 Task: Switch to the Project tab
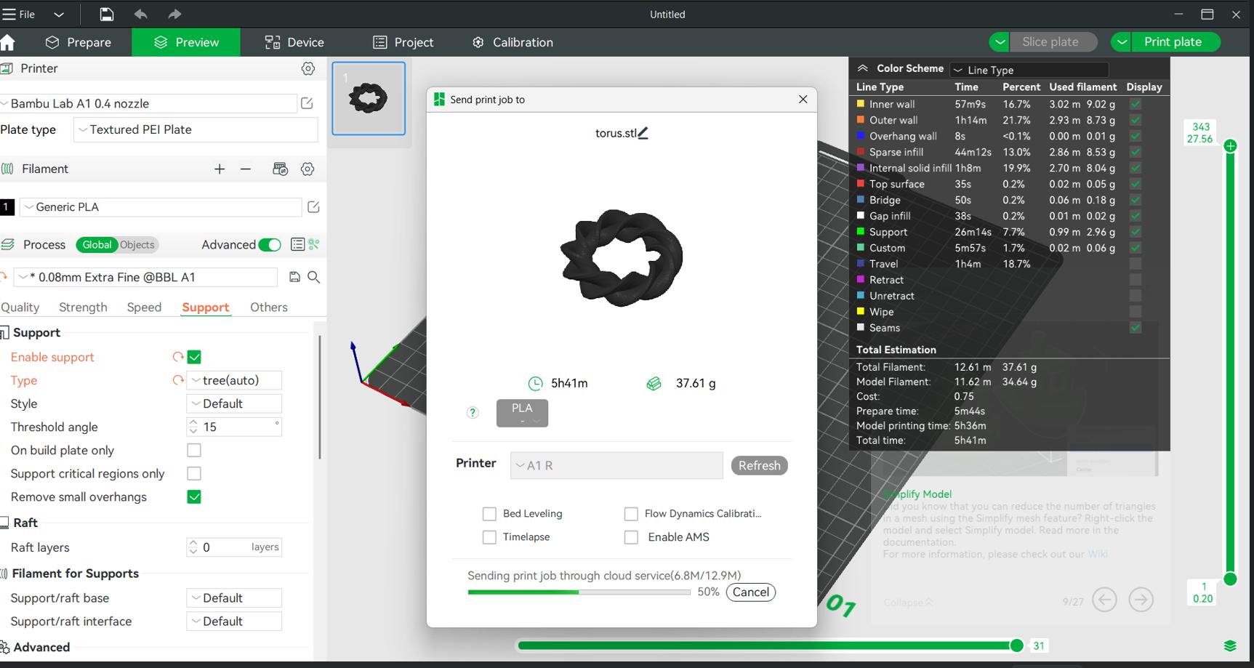pyautogui.click(x=403, y=42)
